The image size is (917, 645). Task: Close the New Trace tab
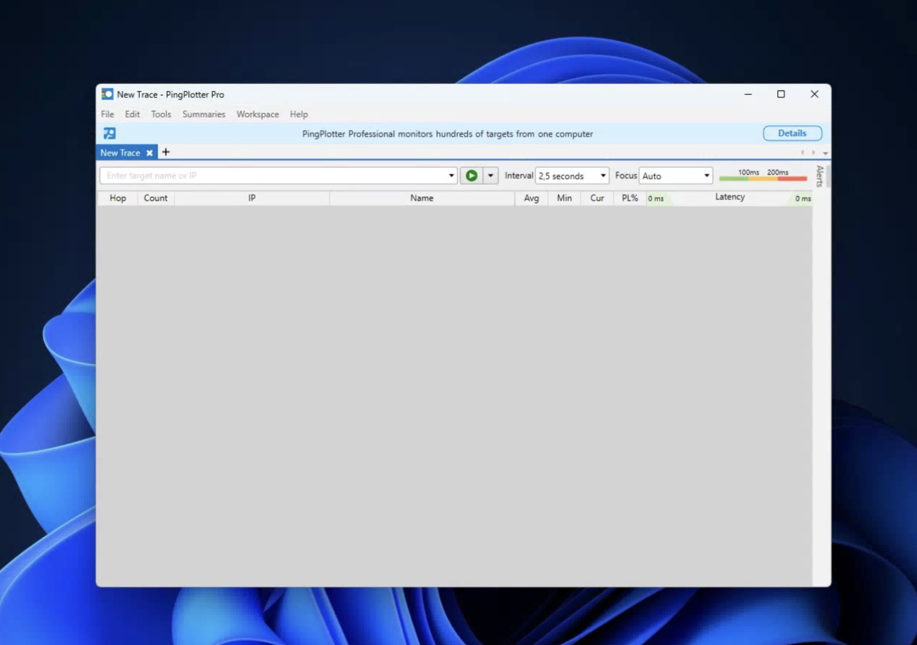coord(149,153)
